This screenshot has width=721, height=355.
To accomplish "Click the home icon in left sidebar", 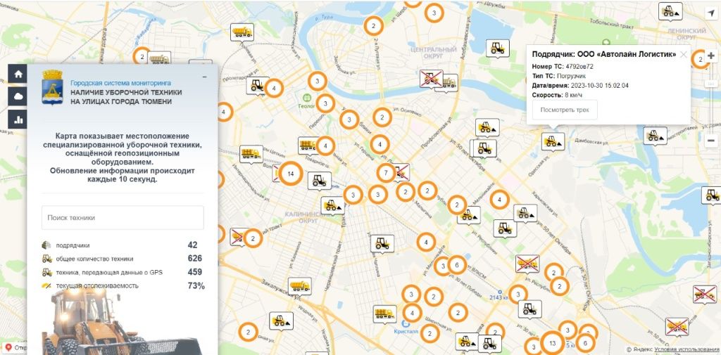I will click(18, 74).
